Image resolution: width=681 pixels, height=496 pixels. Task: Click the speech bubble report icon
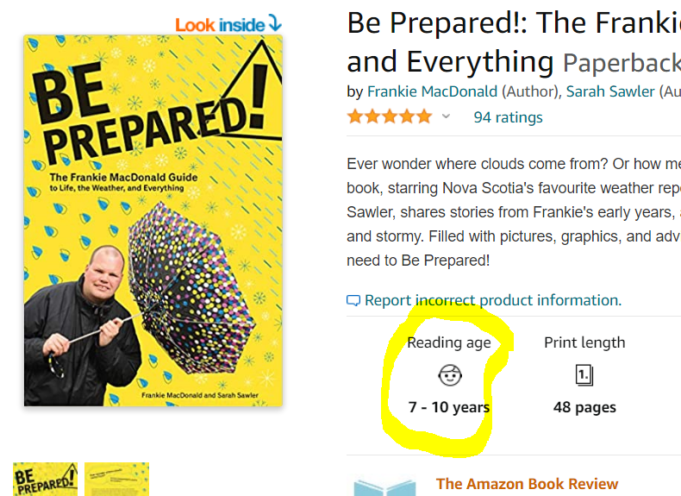coord(353,301)
